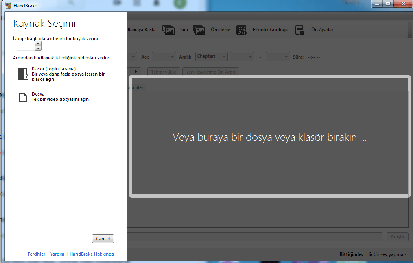Screen dimensions: 413x263
Task: Click the file drop area 'Veya buraya bir dosya'
Action: (x=270, y=136)
